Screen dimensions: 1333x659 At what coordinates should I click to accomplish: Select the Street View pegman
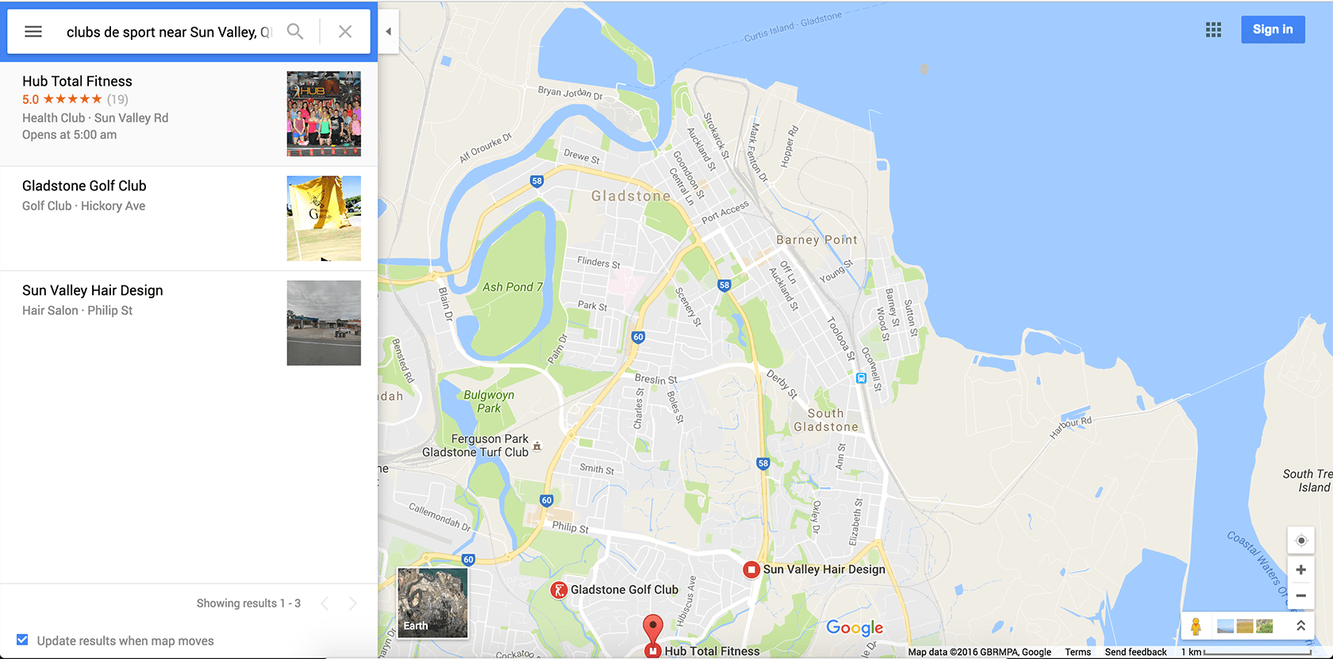click(x=1196, y=626)
